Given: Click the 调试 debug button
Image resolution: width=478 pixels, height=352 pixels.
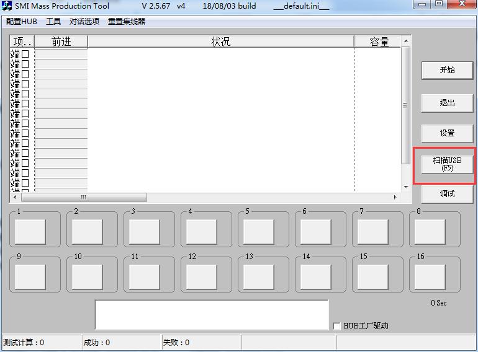Looking at the screenshot, I should pos(447,194).
